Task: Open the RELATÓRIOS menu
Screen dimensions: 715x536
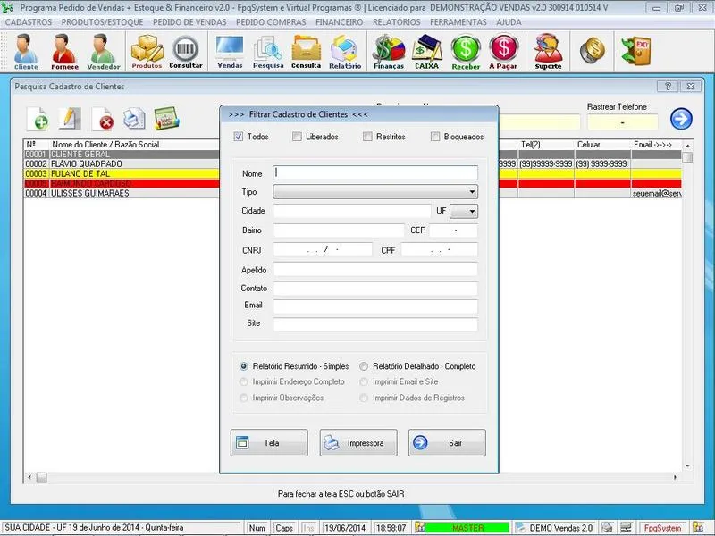Action: [x=396, y=21]
